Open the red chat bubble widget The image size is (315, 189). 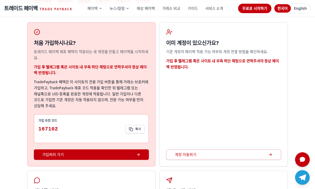[x=302, y=160]
